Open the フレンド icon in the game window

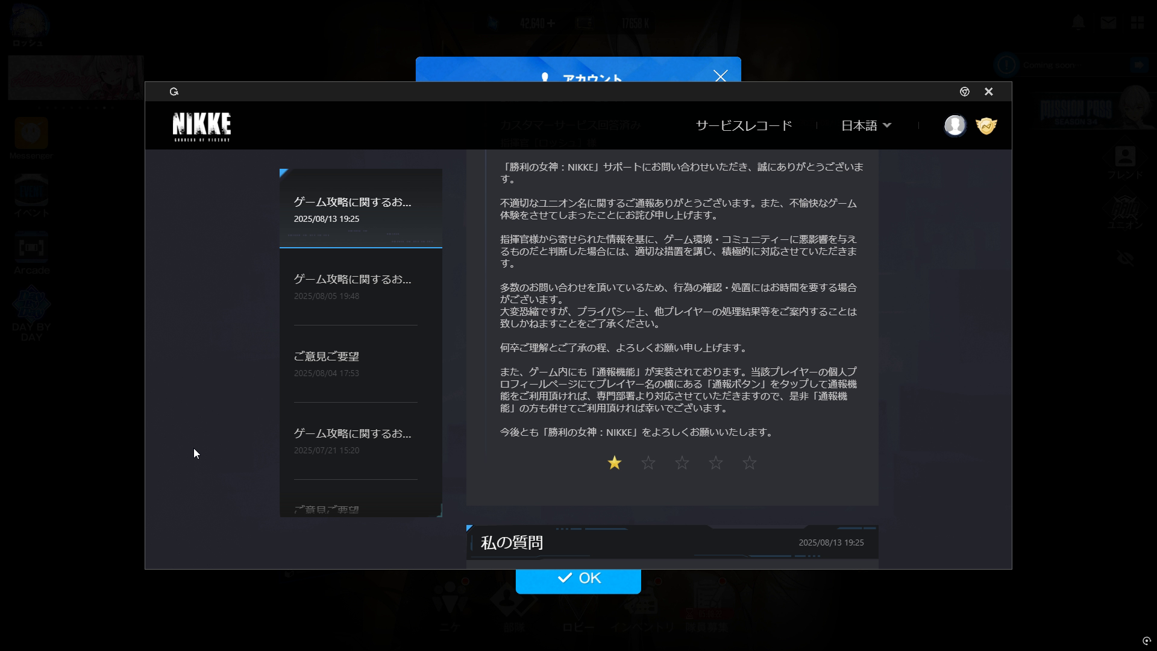[x=1124, y=163]
